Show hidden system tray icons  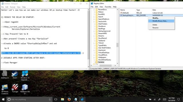146,99
